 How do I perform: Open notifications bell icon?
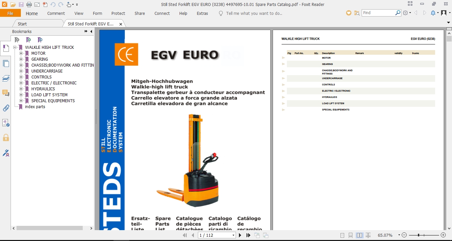(x=433, y=13)
